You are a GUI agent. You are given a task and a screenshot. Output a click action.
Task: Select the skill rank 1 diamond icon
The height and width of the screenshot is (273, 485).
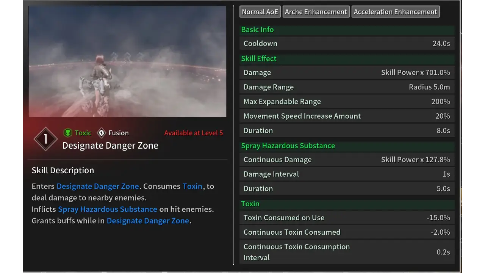pyautogui.click(x=45, y=139)
